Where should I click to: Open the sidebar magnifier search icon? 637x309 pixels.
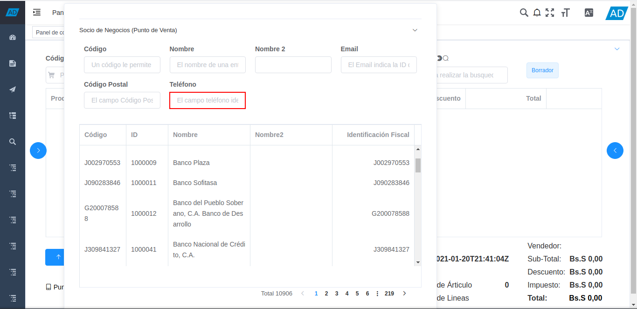(13, 142)
